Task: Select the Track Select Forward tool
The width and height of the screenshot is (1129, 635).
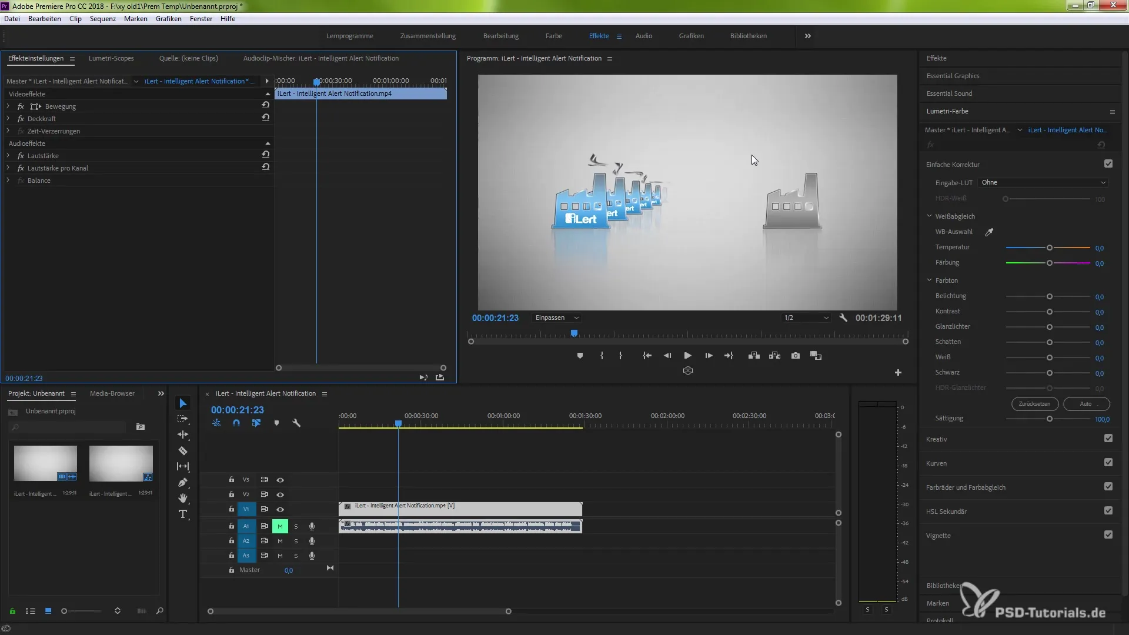Action: (183, 419)
